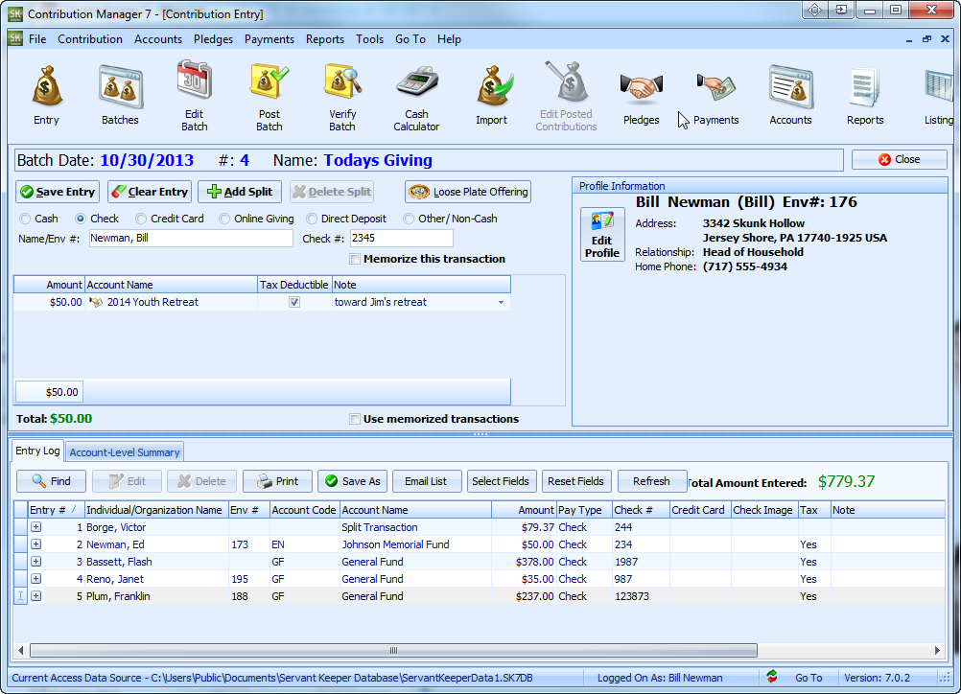Image resolution: width=961 pixels, height=694 pixels.
Task: Check Memorize this transaction
Action: pos(354,259)
